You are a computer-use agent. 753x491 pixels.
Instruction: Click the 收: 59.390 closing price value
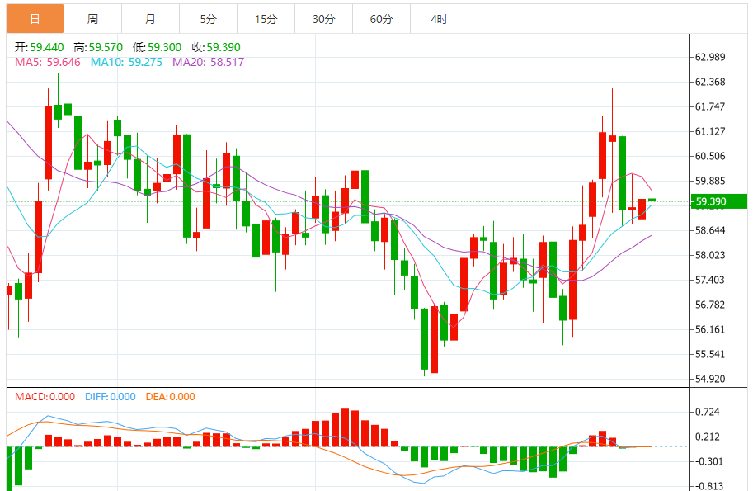point(216,48)
